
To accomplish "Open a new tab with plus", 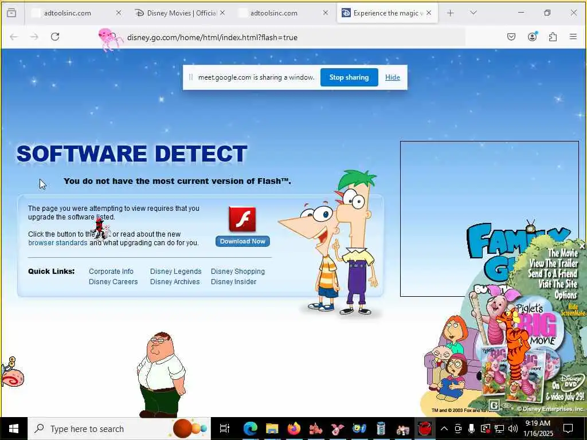I will (451, 13).
